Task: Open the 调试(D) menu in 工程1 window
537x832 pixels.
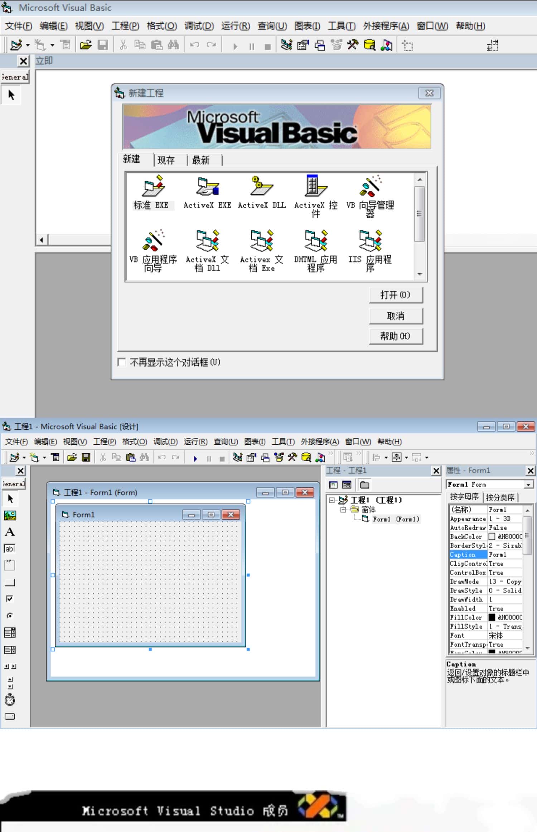Action: point(165,442)
